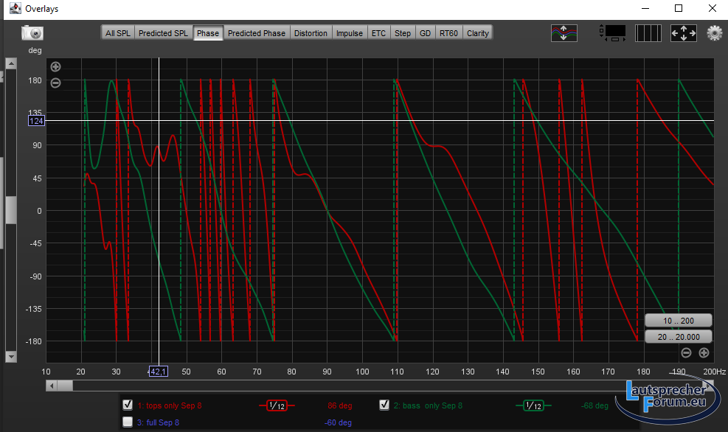
Task: Zoom out vertical axis with top-left minus
Action: [x=55, y=83]
